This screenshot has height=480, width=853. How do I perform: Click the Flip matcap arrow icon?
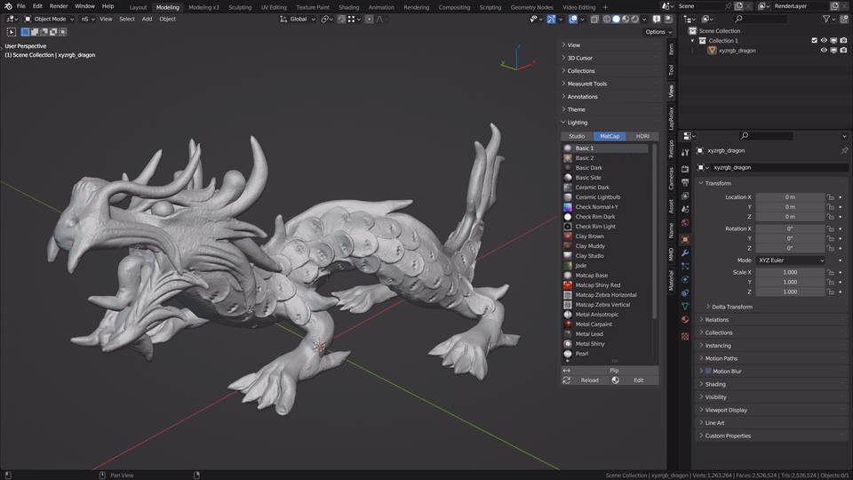click(567, 370)
